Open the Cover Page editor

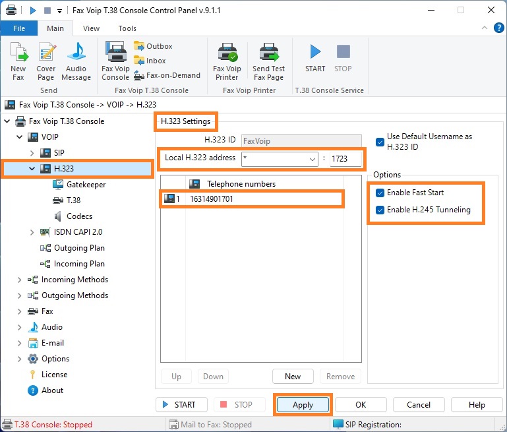[x=46, y=61]
